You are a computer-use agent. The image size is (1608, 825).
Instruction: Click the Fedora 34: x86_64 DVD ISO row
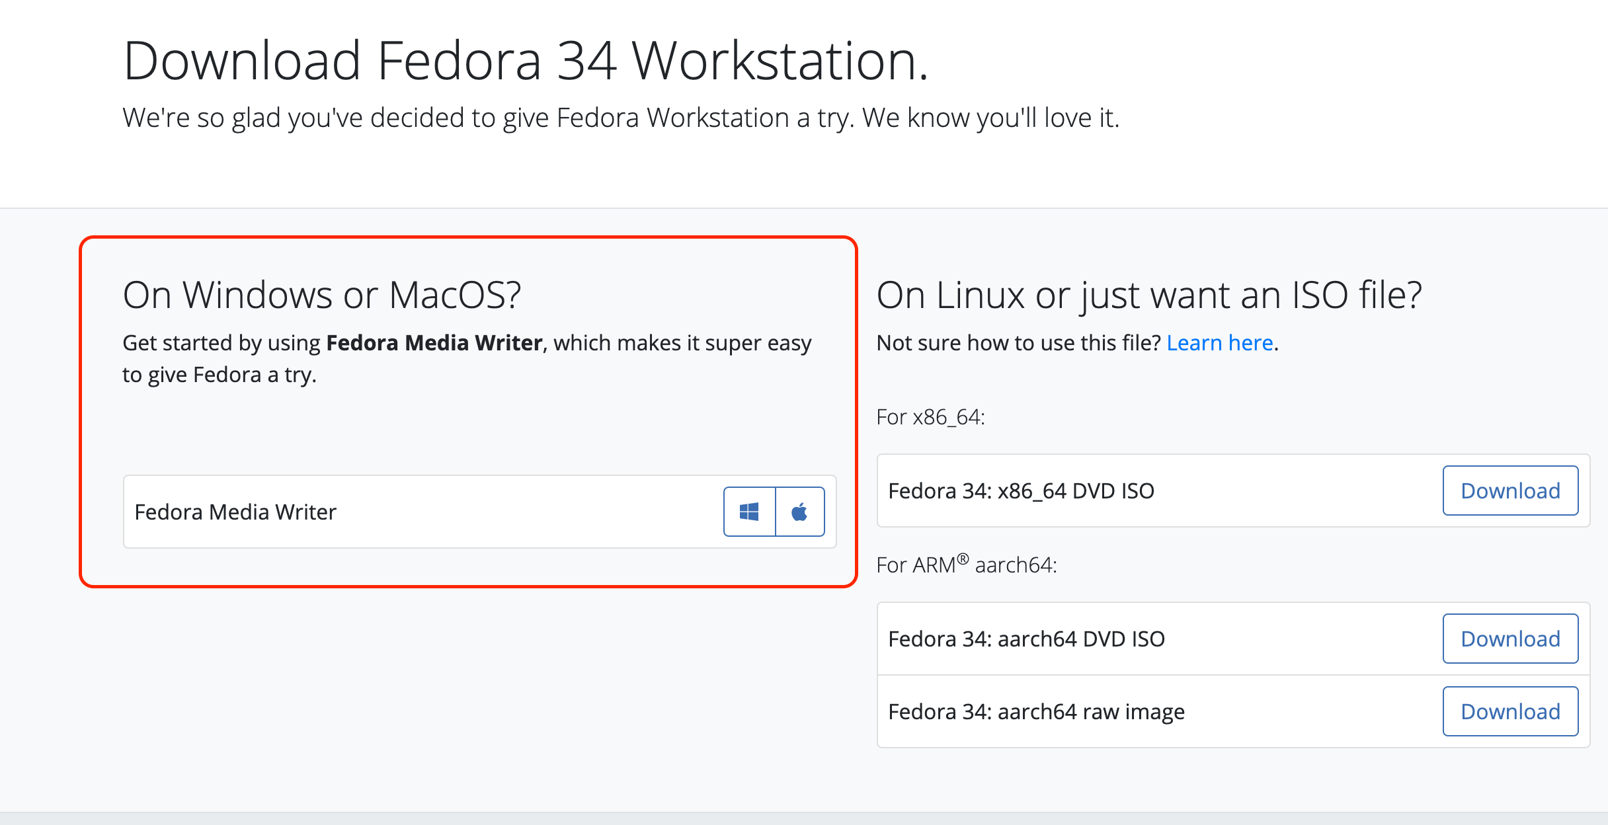point(1021,491)
